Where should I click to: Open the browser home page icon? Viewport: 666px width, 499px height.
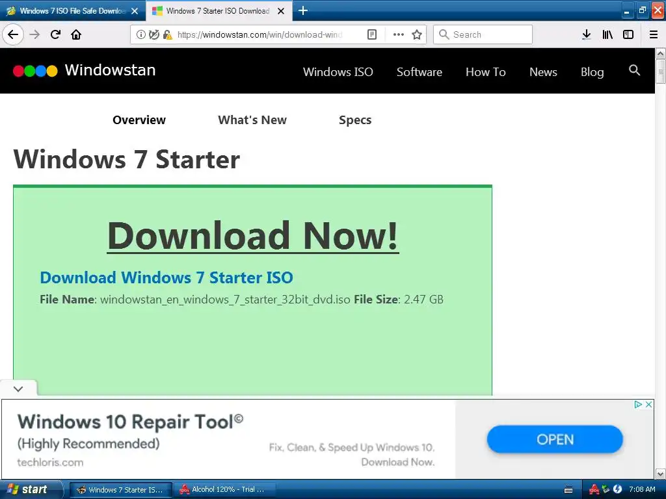point(76,34)
